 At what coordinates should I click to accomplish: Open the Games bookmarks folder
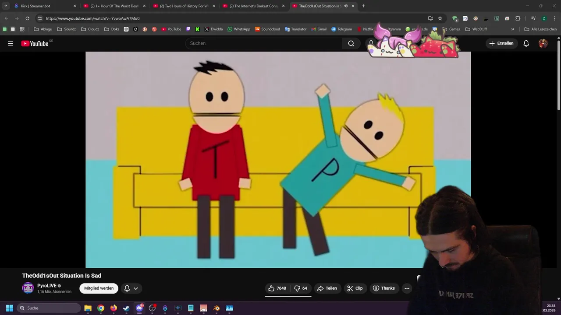point(451,29)
